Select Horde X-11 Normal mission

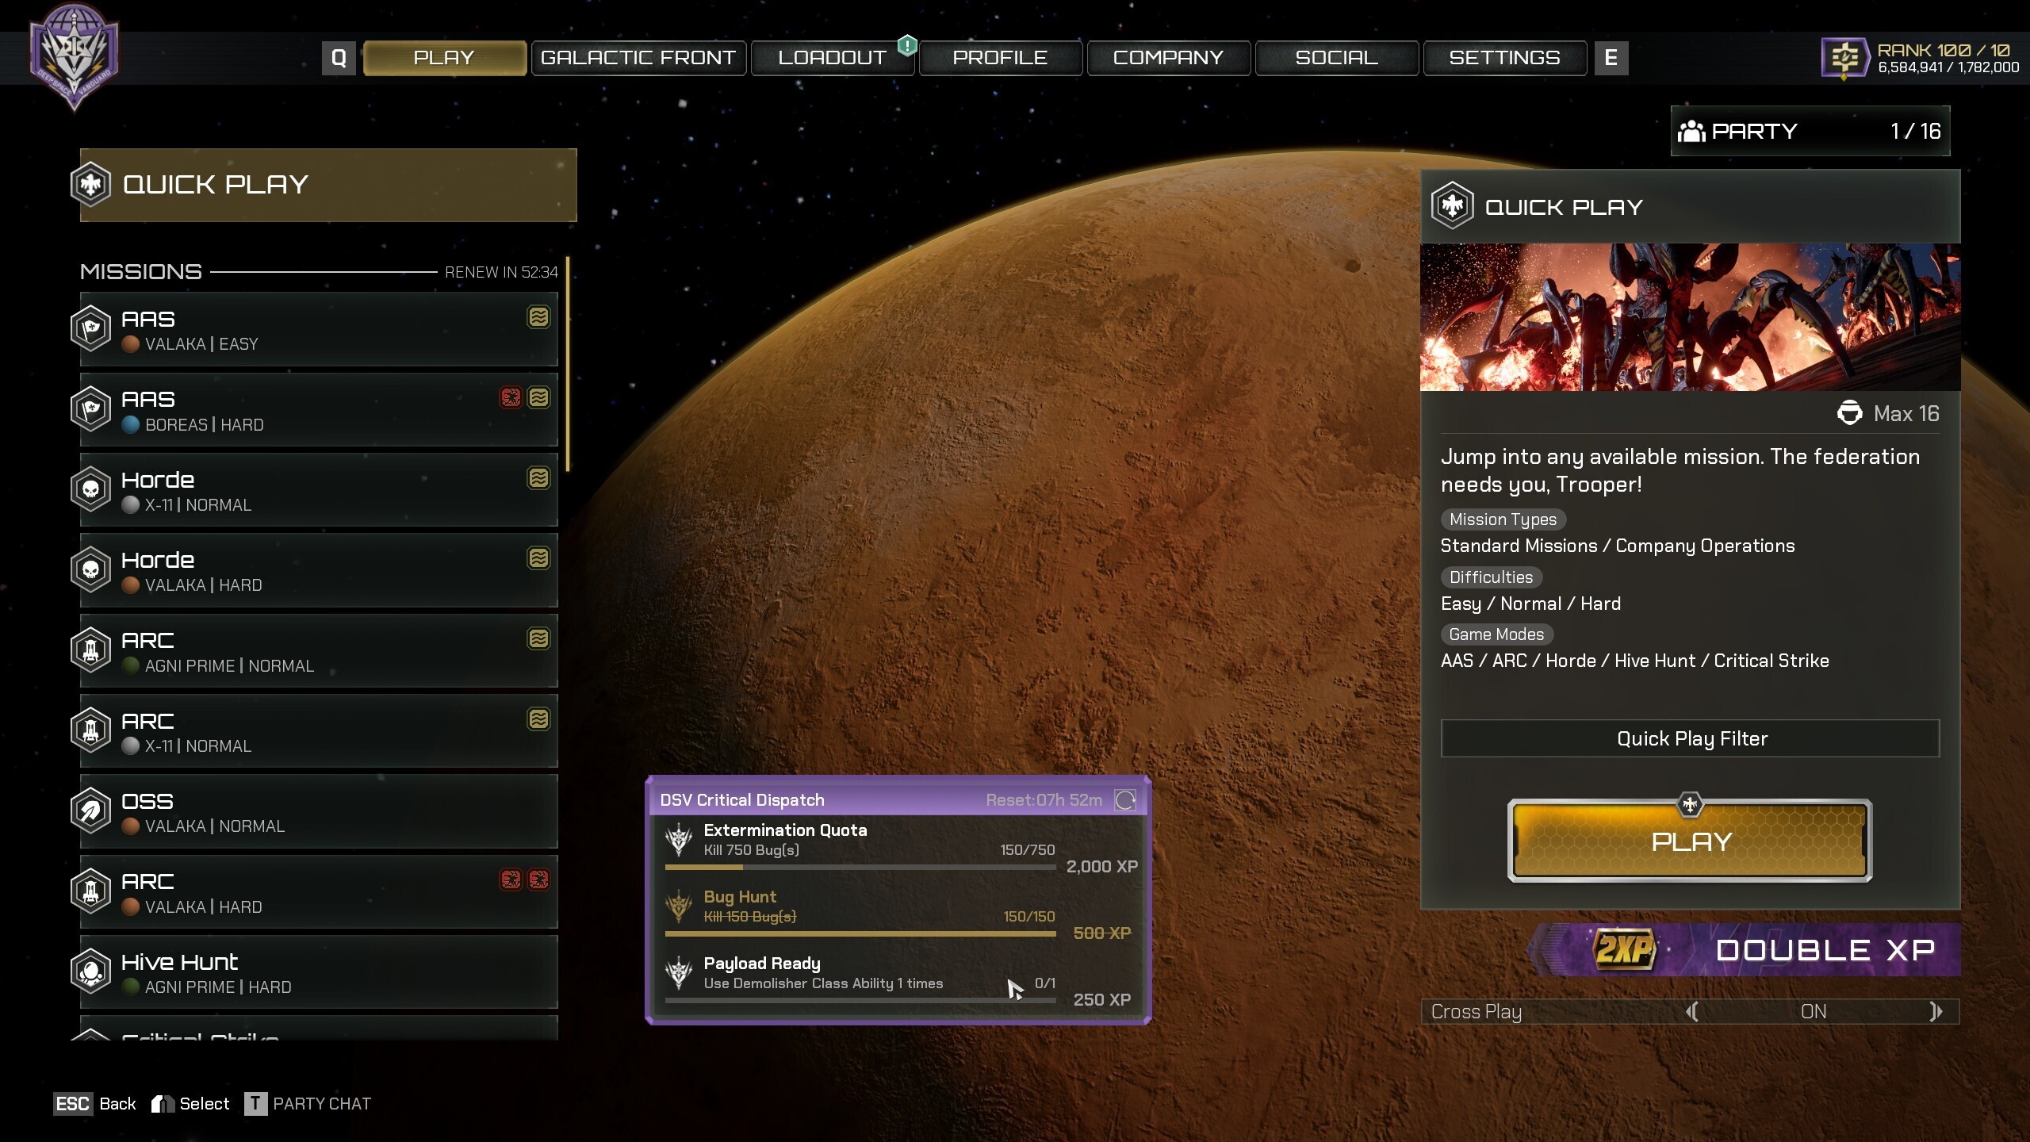(319, 490)
